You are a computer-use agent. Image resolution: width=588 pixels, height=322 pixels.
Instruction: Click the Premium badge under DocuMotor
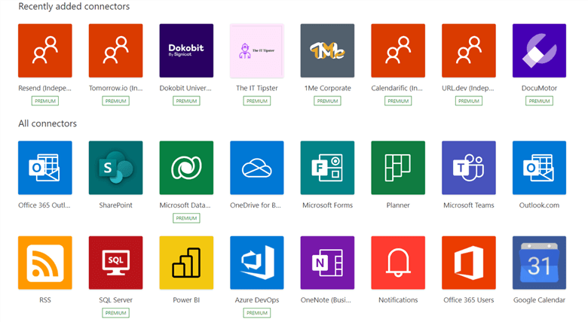539,101
